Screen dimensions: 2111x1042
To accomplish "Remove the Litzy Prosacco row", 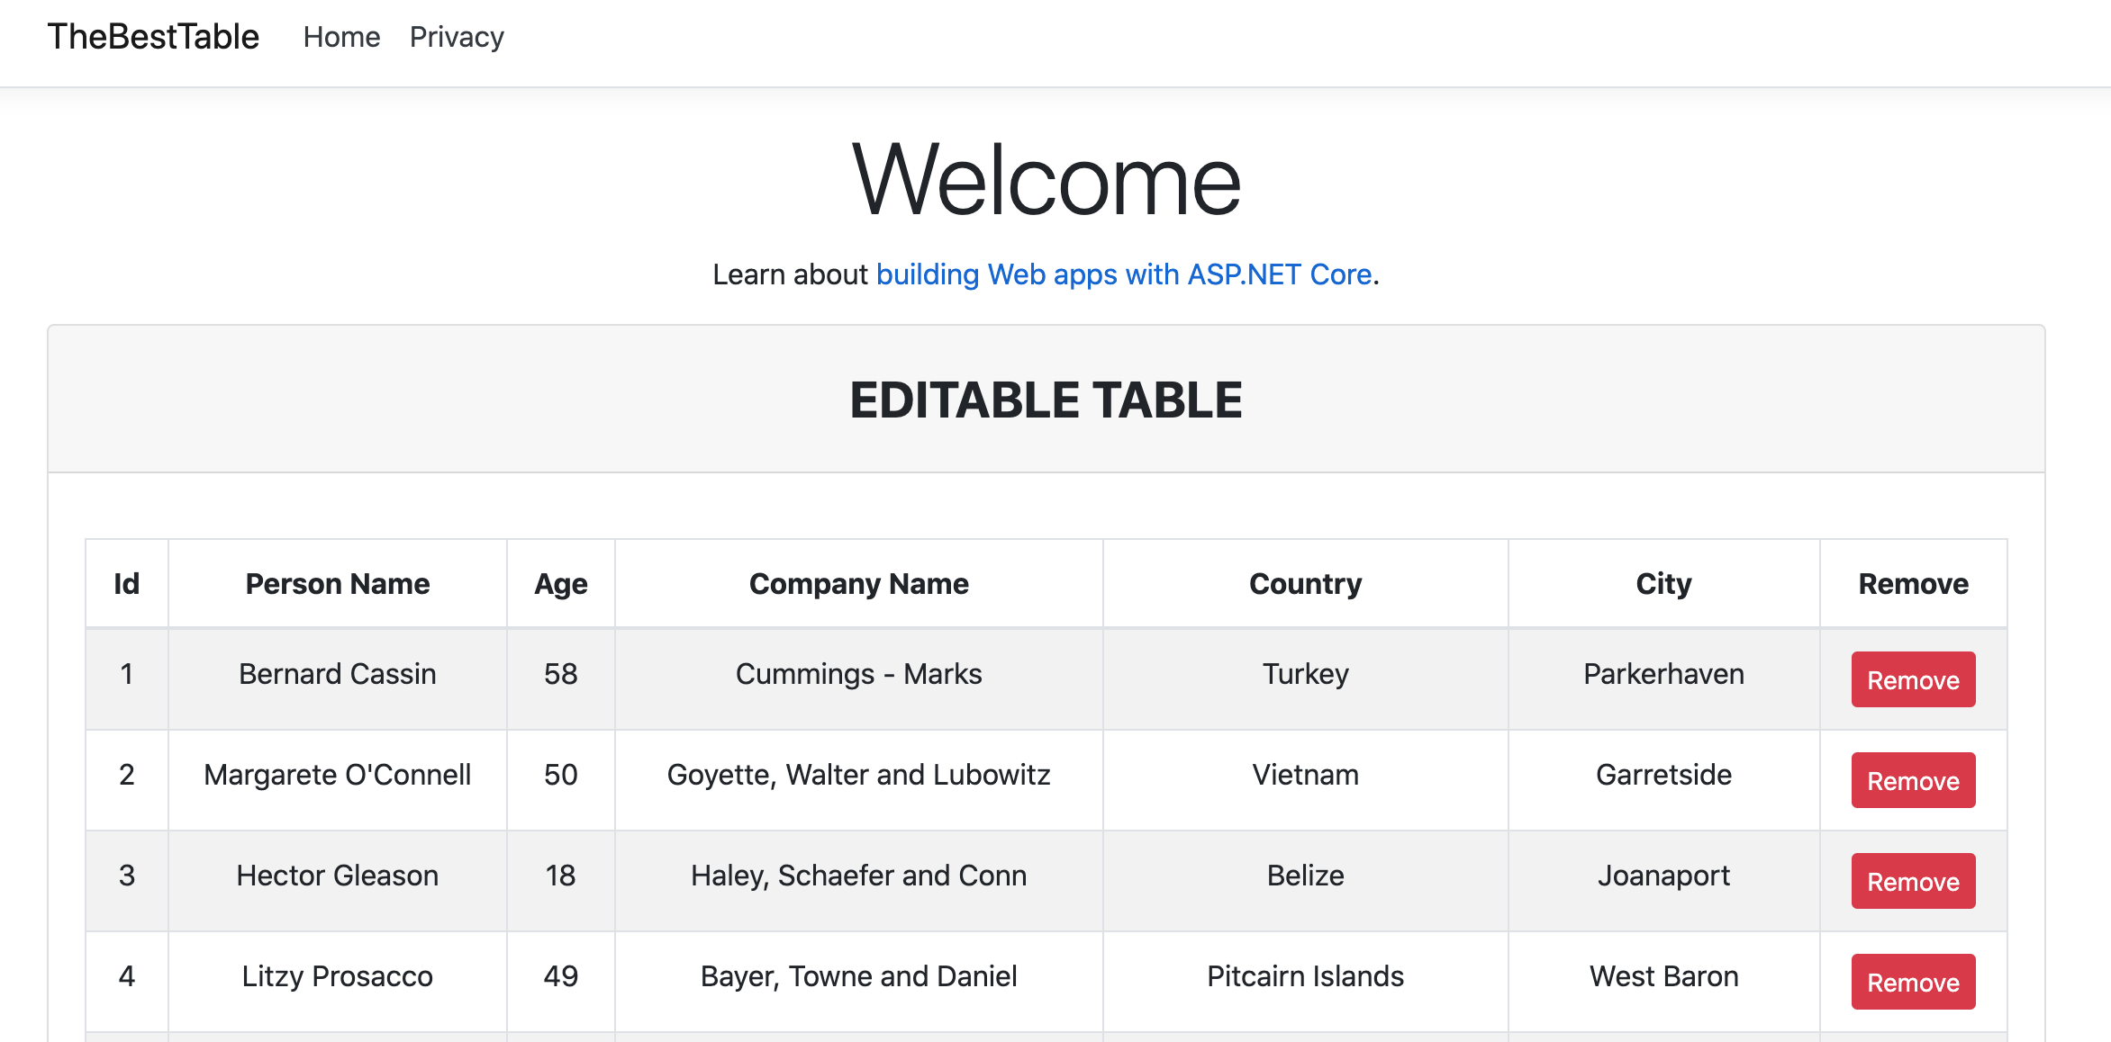I will click(x=1913, y=982).
